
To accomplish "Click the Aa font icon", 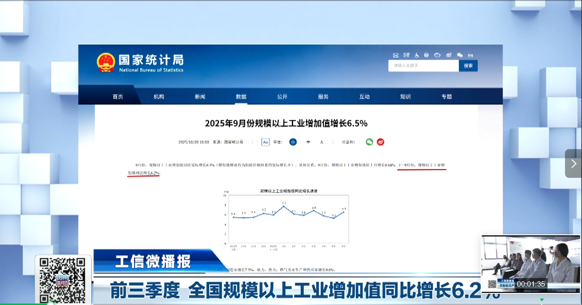I will click(265, 142).
